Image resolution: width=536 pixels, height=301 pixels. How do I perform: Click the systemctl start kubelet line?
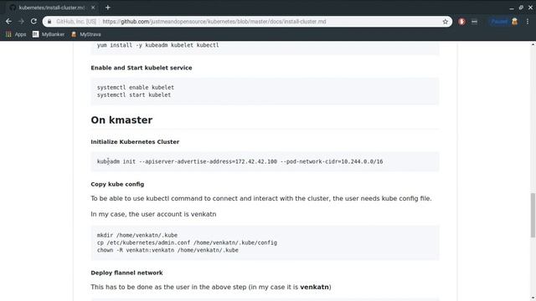pos(134,94)
